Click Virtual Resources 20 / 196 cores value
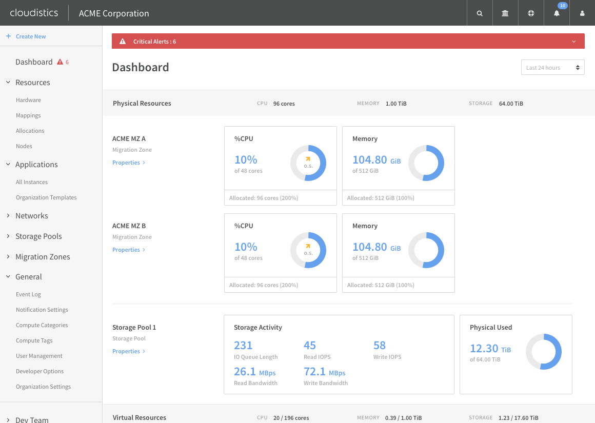 [x=291, y=418]
